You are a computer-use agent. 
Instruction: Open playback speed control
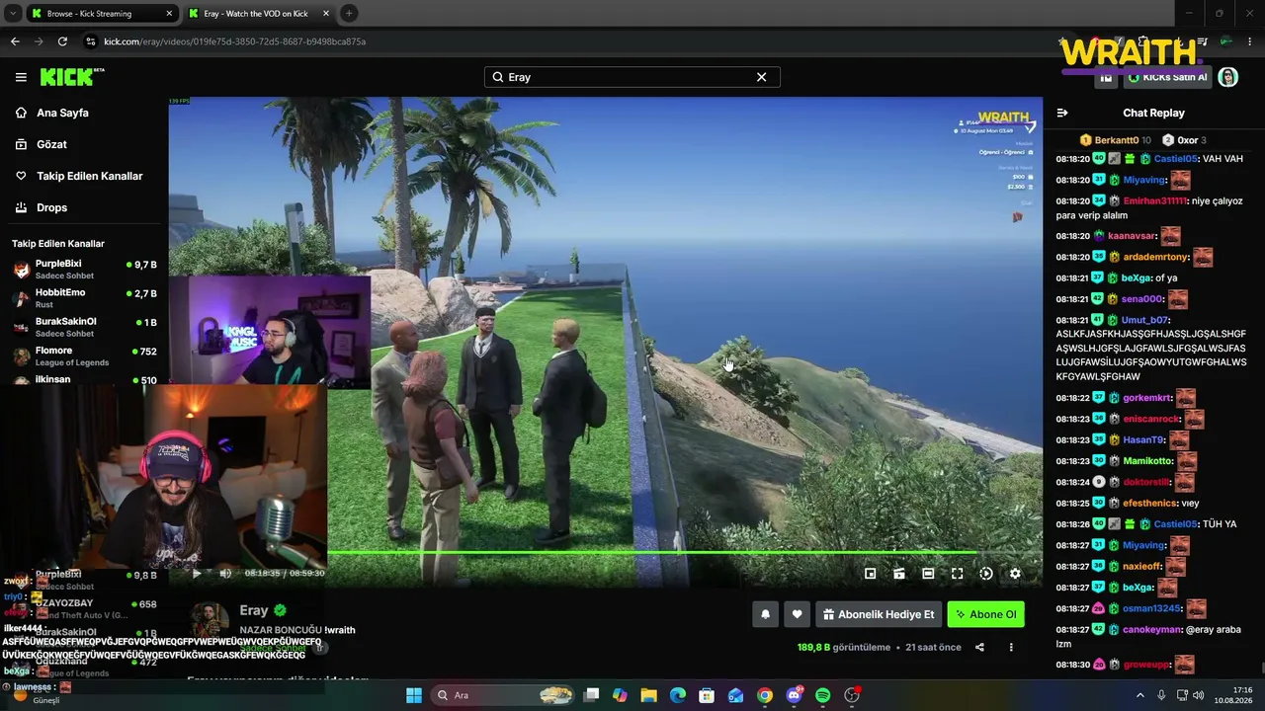[x=985, y=573]
